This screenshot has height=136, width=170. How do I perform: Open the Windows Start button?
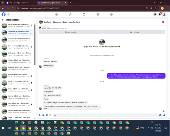coord(3,128)
